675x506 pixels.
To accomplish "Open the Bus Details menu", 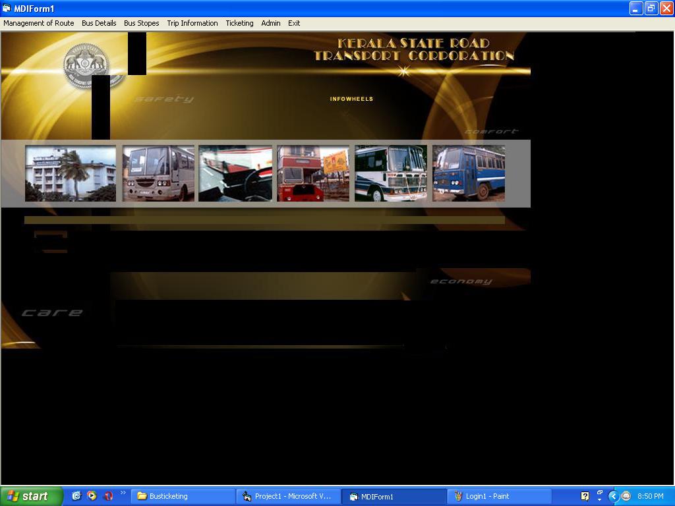I will click(99, 23).
